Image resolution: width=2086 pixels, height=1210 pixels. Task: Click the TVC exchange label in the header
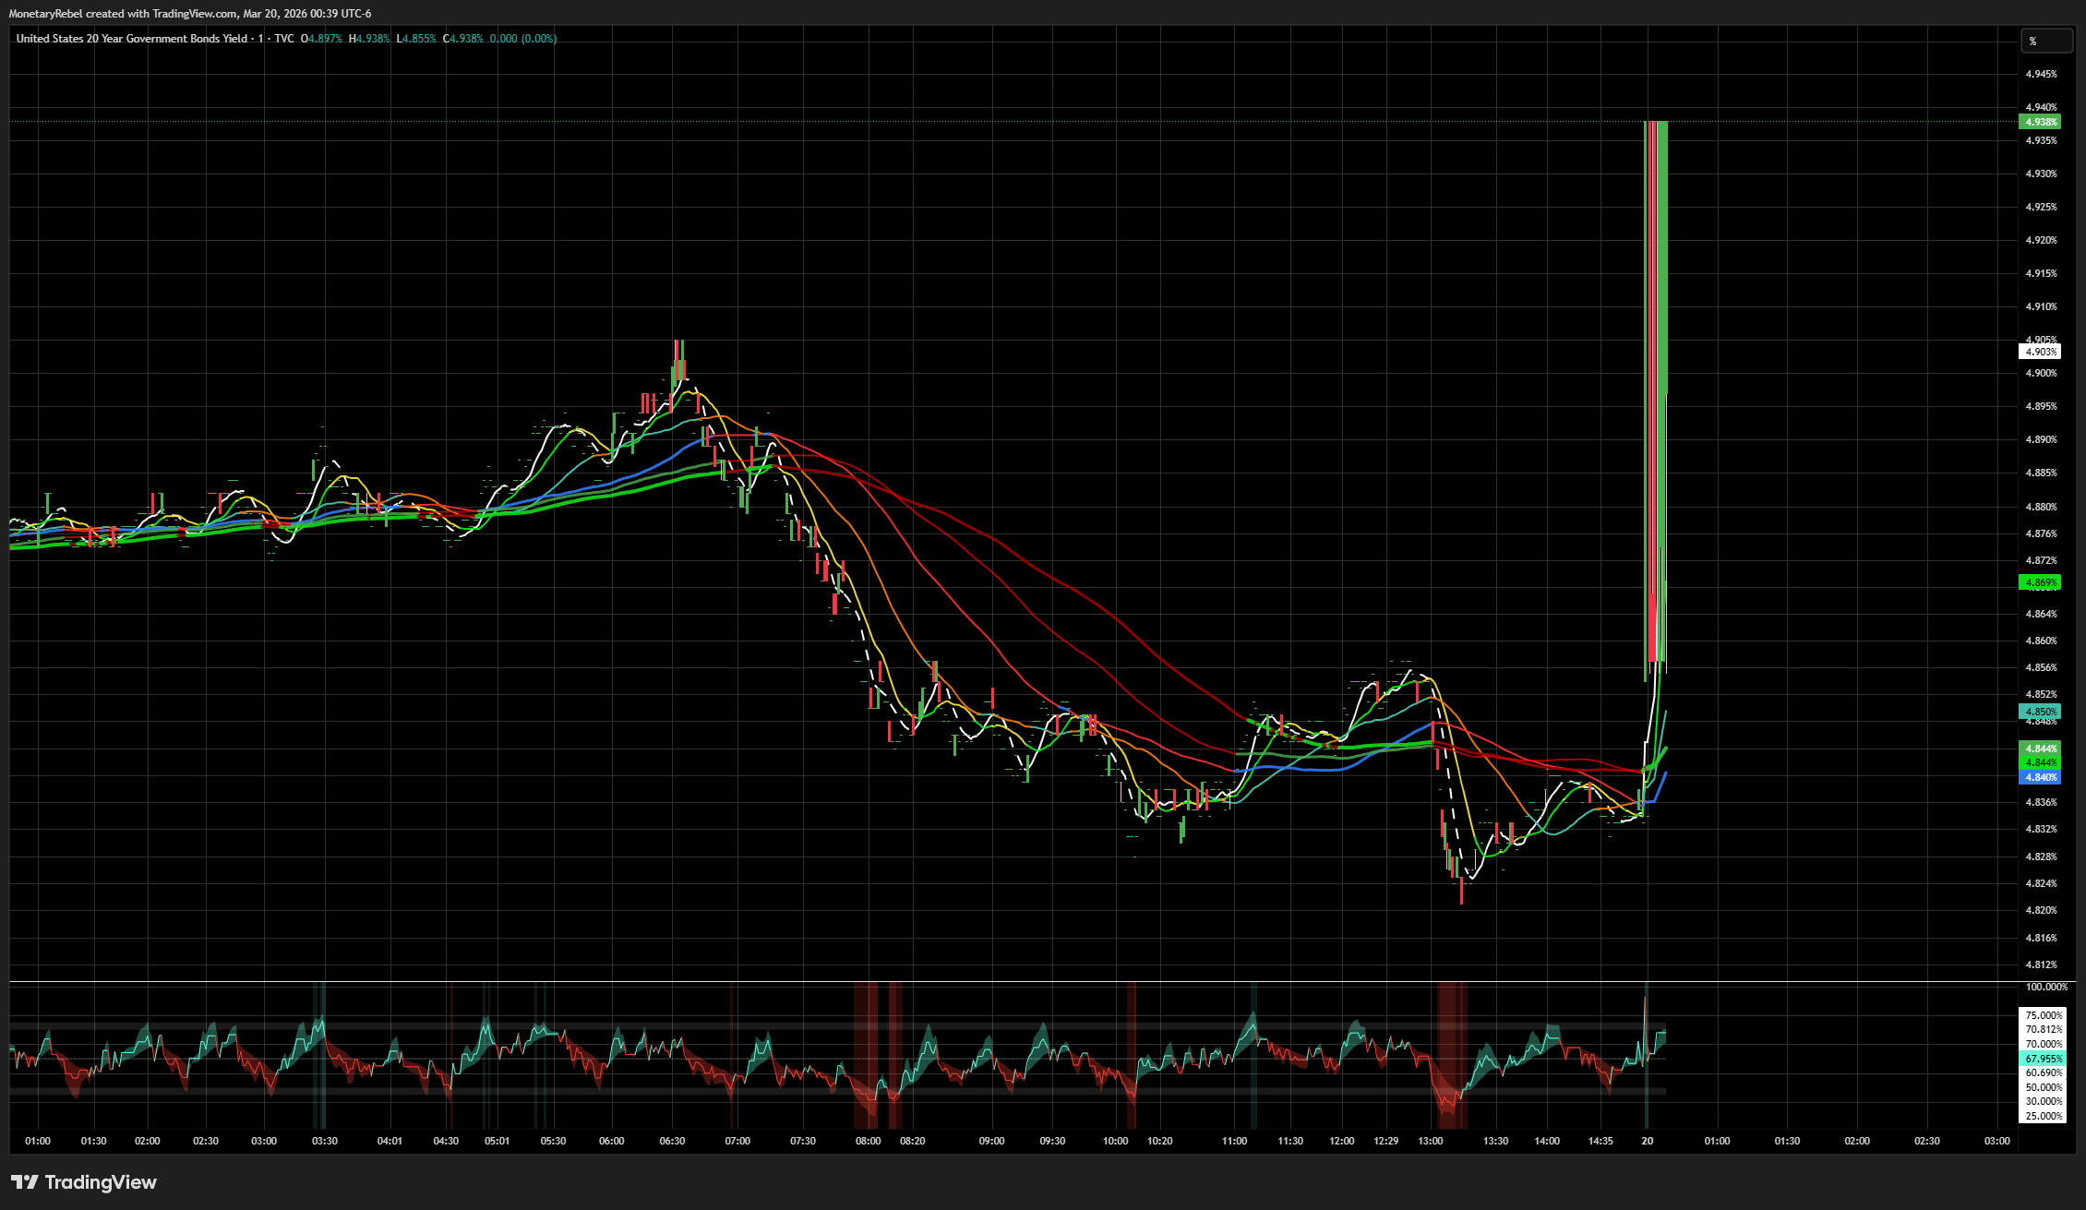pos(284,39)
